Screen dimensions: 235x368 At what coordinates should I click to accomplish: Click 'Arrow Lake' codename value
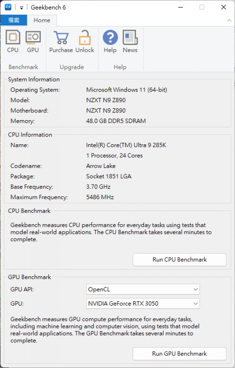[101, 166]
